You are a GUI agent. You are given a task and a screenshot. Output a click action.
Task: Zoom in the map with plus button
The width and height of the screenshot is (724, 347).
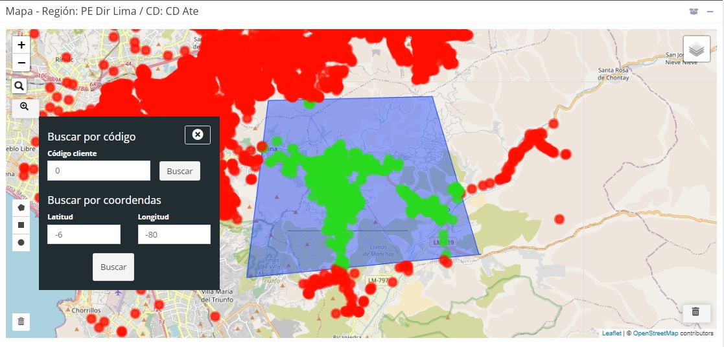pyautogui.click(x=21, y=45)
